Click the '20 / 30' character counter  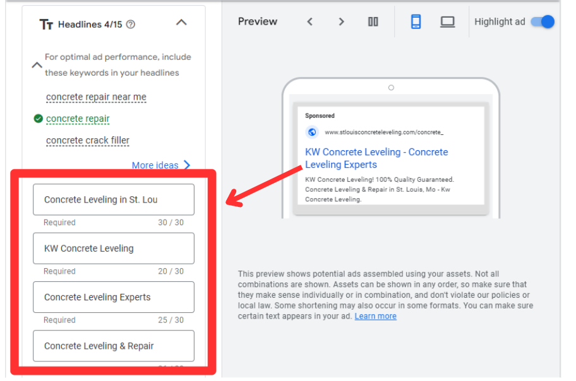tap(171, 271)
